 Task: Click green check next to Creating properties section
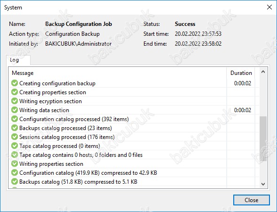(15, 92)
